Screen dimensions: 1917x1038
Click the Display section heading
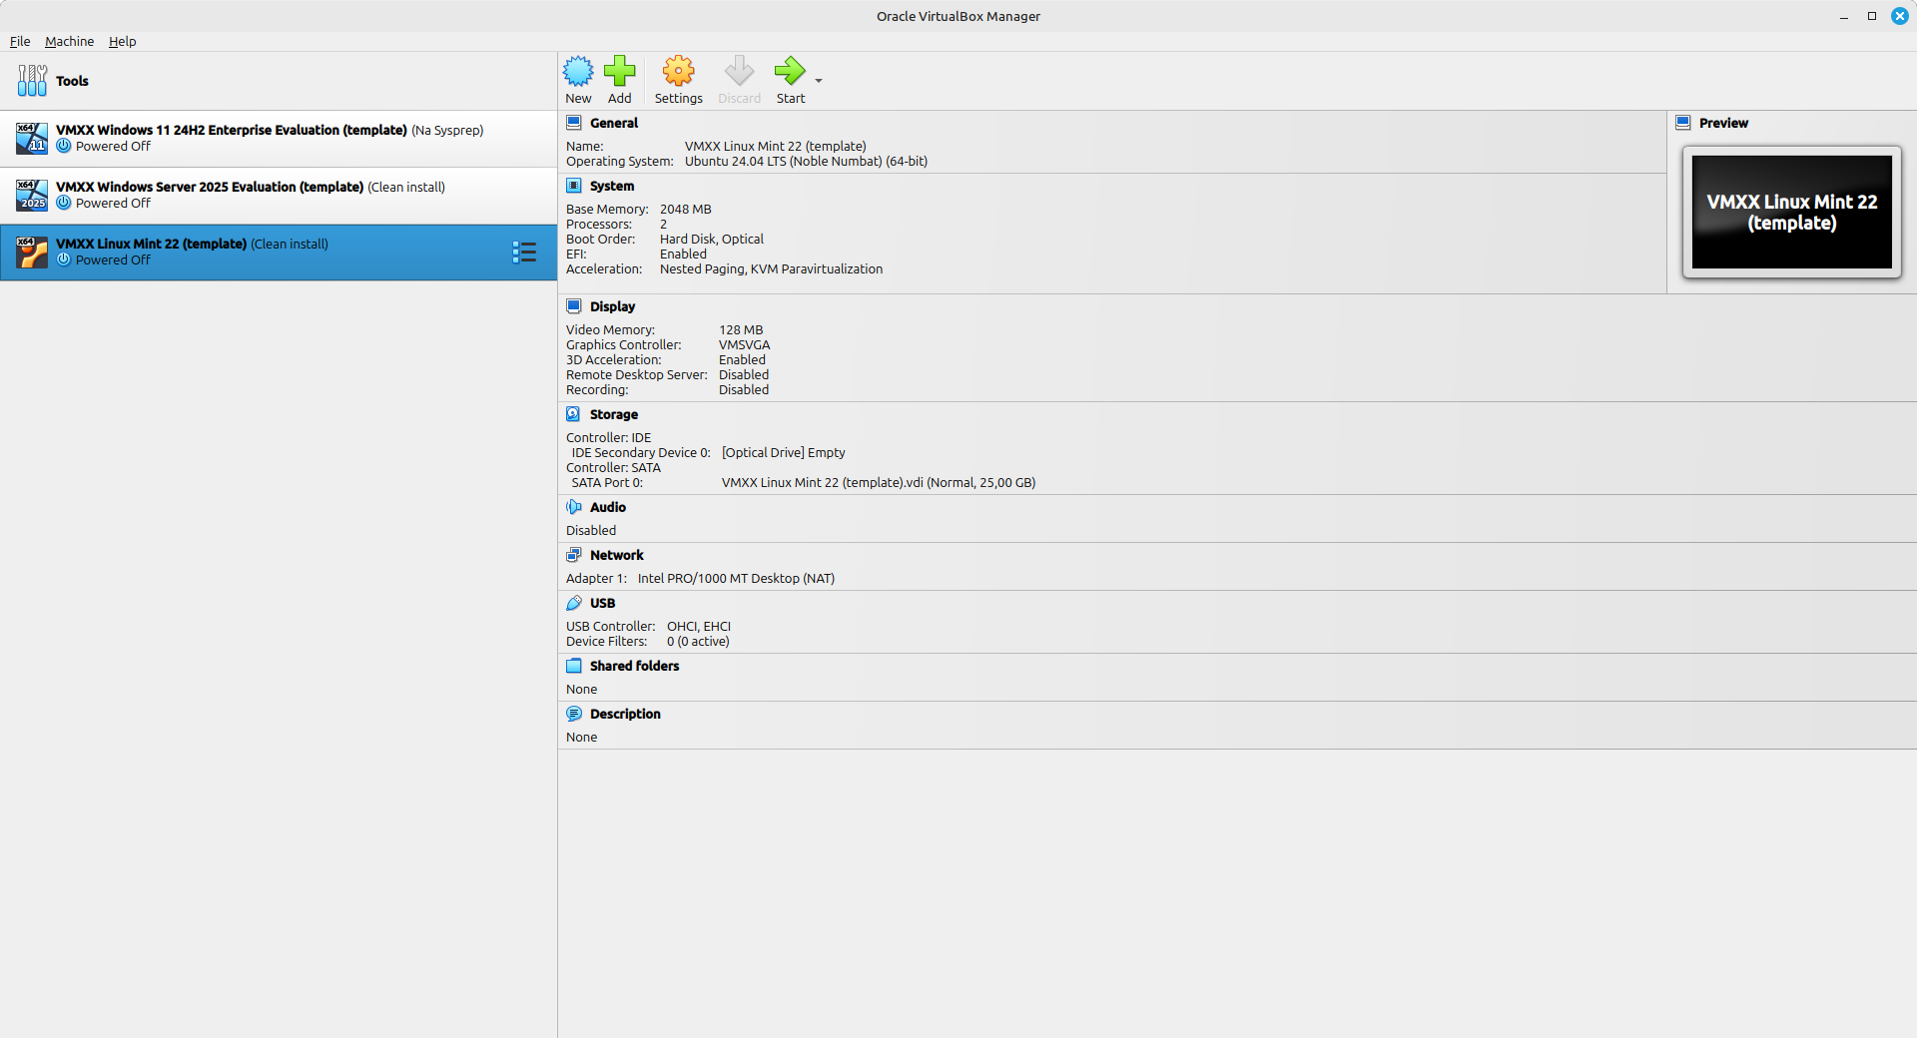click(x=612, y=306)
